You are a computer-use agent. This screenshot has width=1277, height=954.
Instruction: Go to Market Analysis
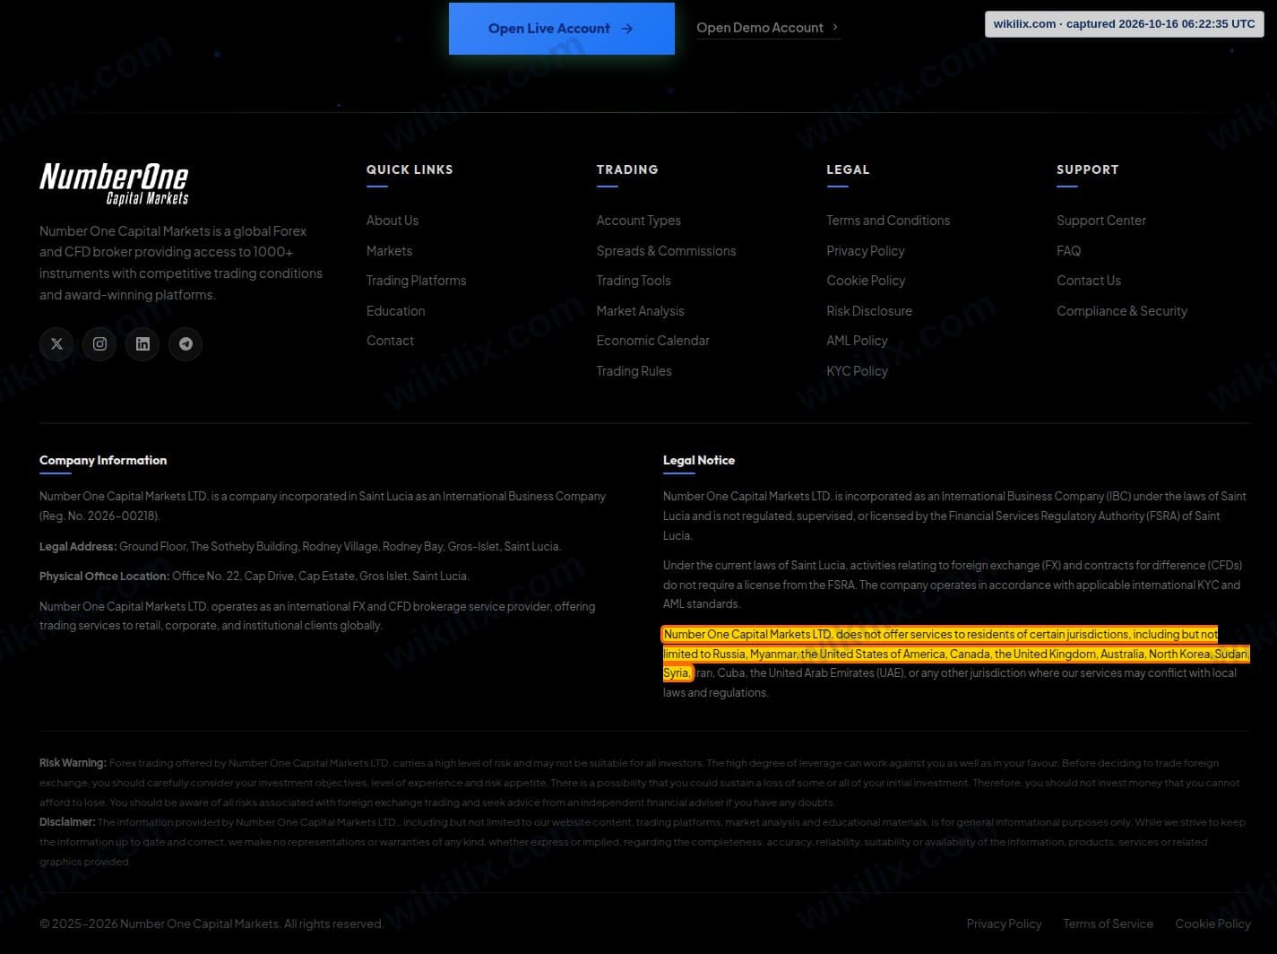click(640, 311)
